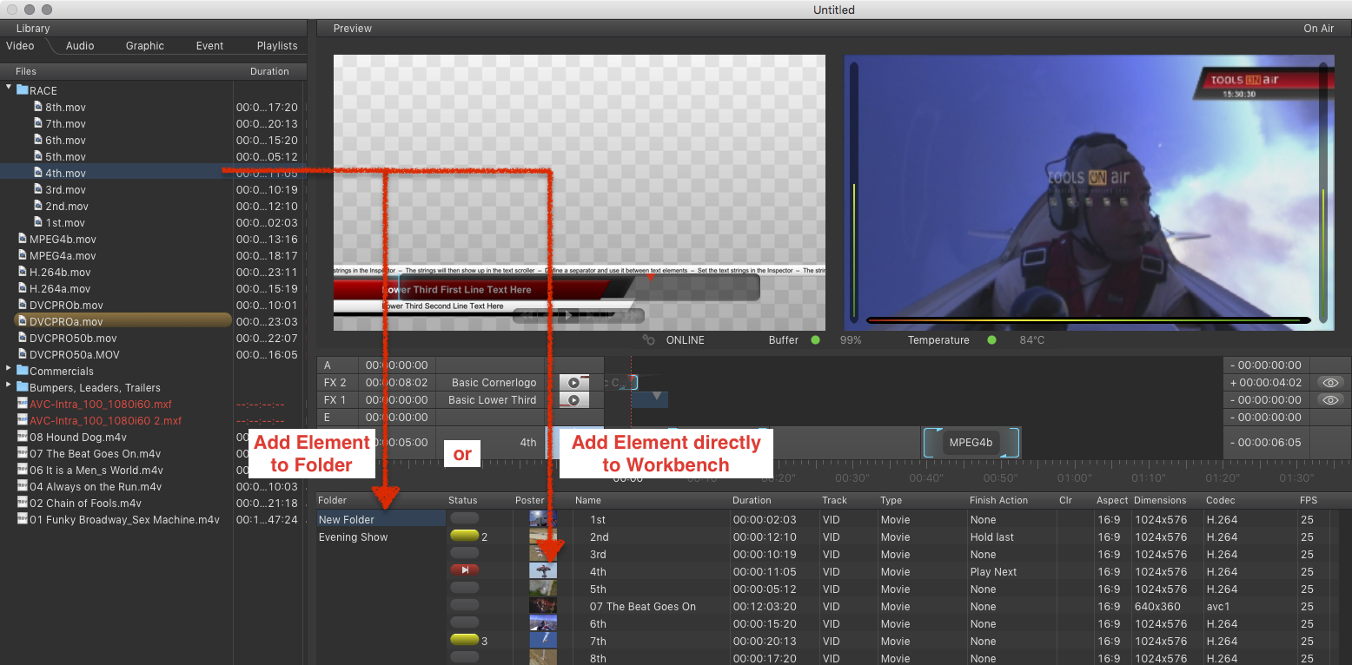Click the 01:00 mark on the timeline ruler
Screen dimensions: 1352x665
point(1074,478)
